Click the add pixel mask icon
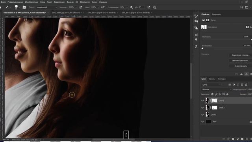Image resolution: width=252 pixels, height=142 pixels. [247, 27]
